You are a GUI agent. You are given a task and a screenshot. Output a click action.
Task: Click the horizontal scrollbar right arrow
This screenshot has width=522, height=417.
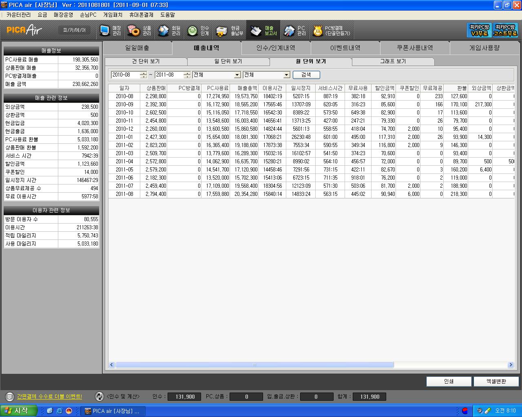click(511, 365)
